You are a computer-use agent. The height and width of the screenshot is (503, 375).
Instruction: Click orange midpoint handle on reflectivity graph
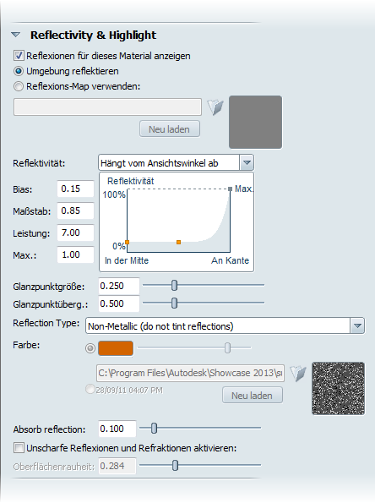click(178, 242)
